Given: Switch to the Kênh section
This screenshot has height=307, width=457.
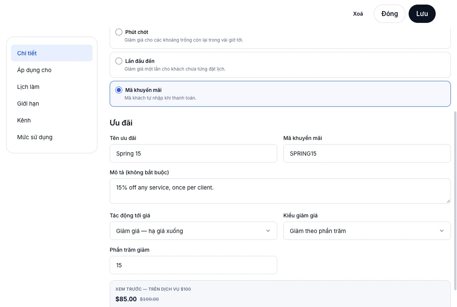Looking at the screenshot, I should (52, 120).
